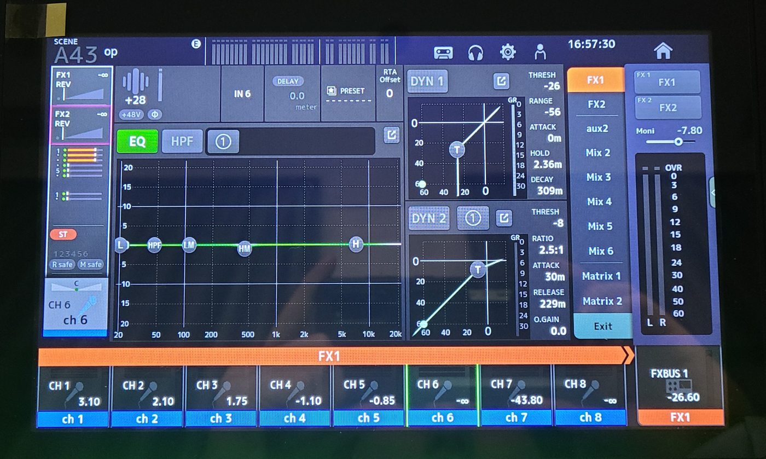Open the recorder cassette icon
Screen dimensions: 766x459
pyautogui.click(x=443, y=53)
